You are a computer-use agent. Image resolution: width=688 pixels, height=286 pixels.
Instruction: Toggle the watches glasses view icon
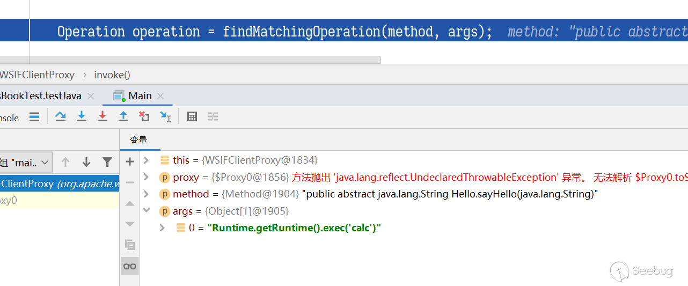(x=130, y=266)
